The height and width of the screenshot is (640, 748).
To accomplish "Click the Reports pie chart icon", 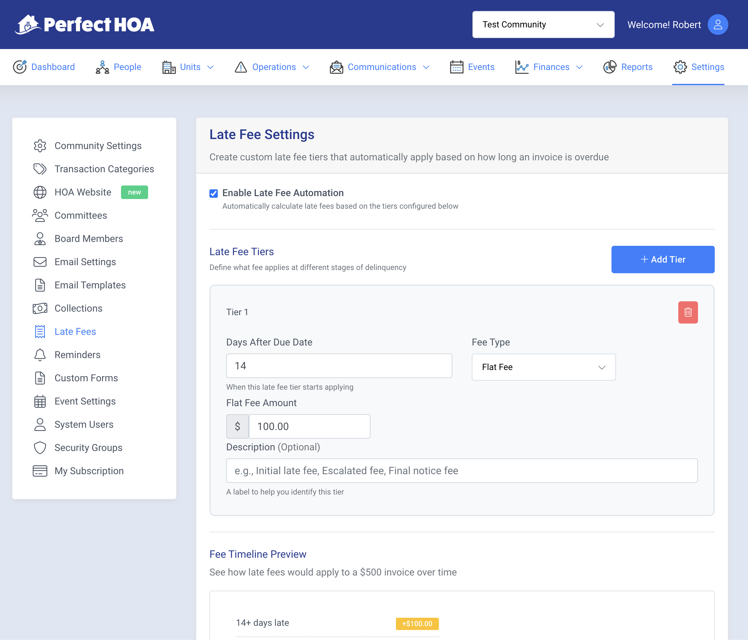I will pyautogui.click(x=609, y=67).
